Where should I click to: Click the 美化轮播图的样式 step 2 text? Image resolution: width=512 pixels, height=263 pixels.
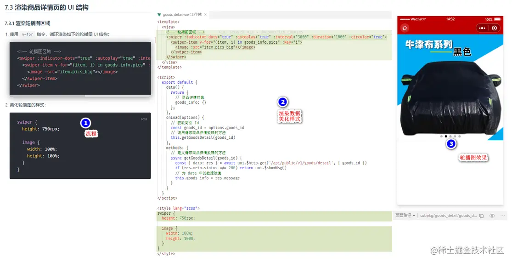(28, 105)
